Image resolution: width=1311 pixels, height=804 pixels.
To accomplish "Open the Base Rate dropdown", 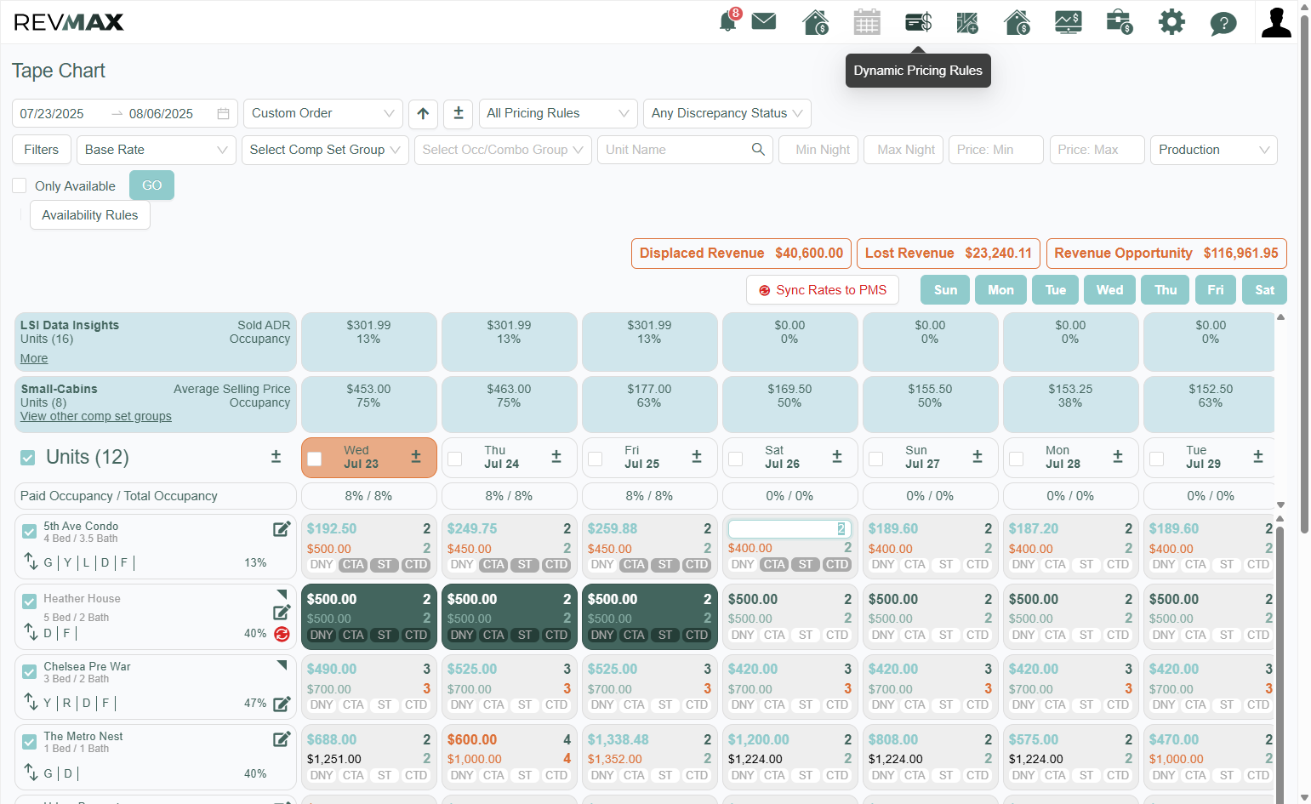I will pos(157,150).
